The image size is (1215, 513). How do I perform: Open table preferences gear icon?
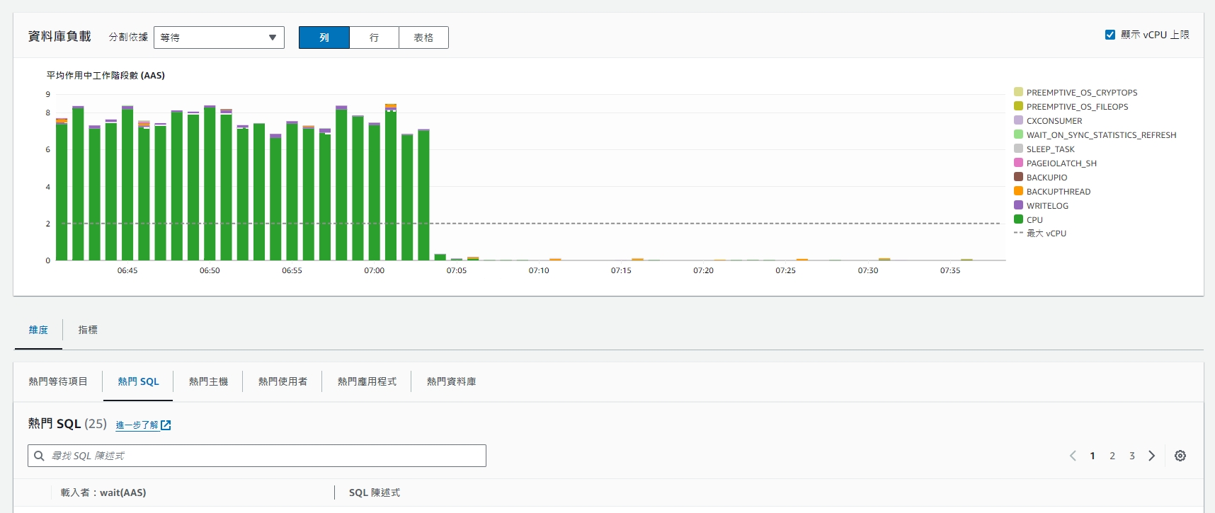tap(1180, 456)
